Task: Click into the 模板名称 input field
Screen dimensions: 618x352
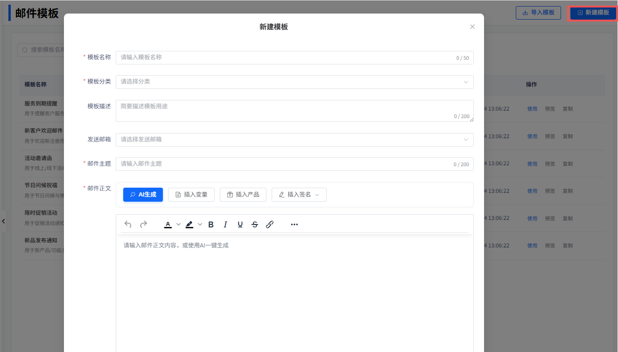Action: coord(285,57)
